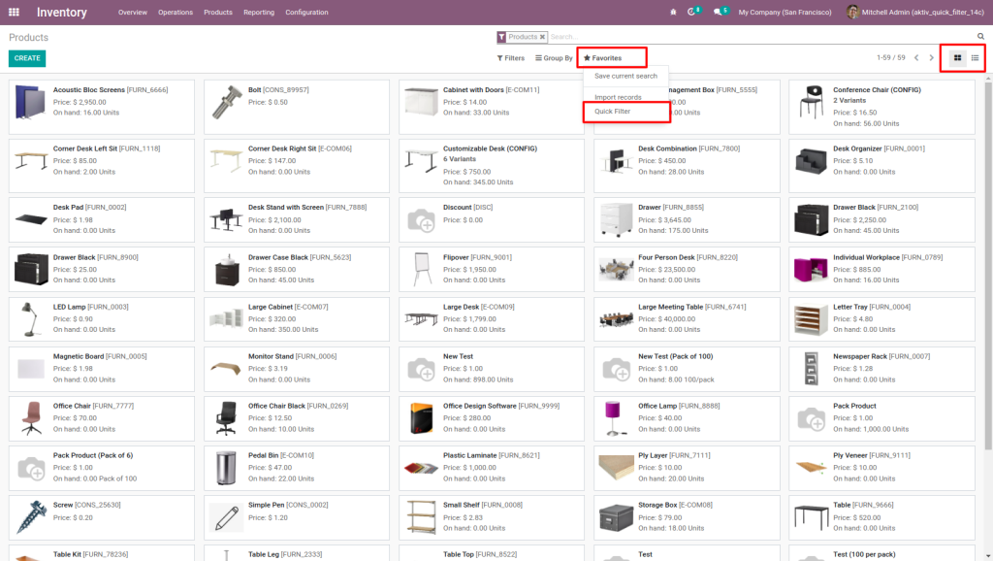Click the search magnifier icon
This screenshot has width=993, height=561.
(980, 35)
